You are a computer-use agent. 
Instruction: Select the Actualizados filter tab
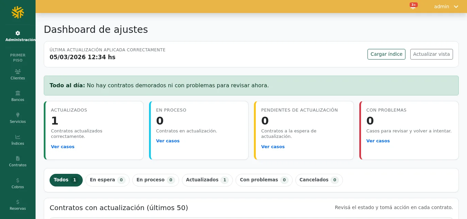tap(207, 180)
